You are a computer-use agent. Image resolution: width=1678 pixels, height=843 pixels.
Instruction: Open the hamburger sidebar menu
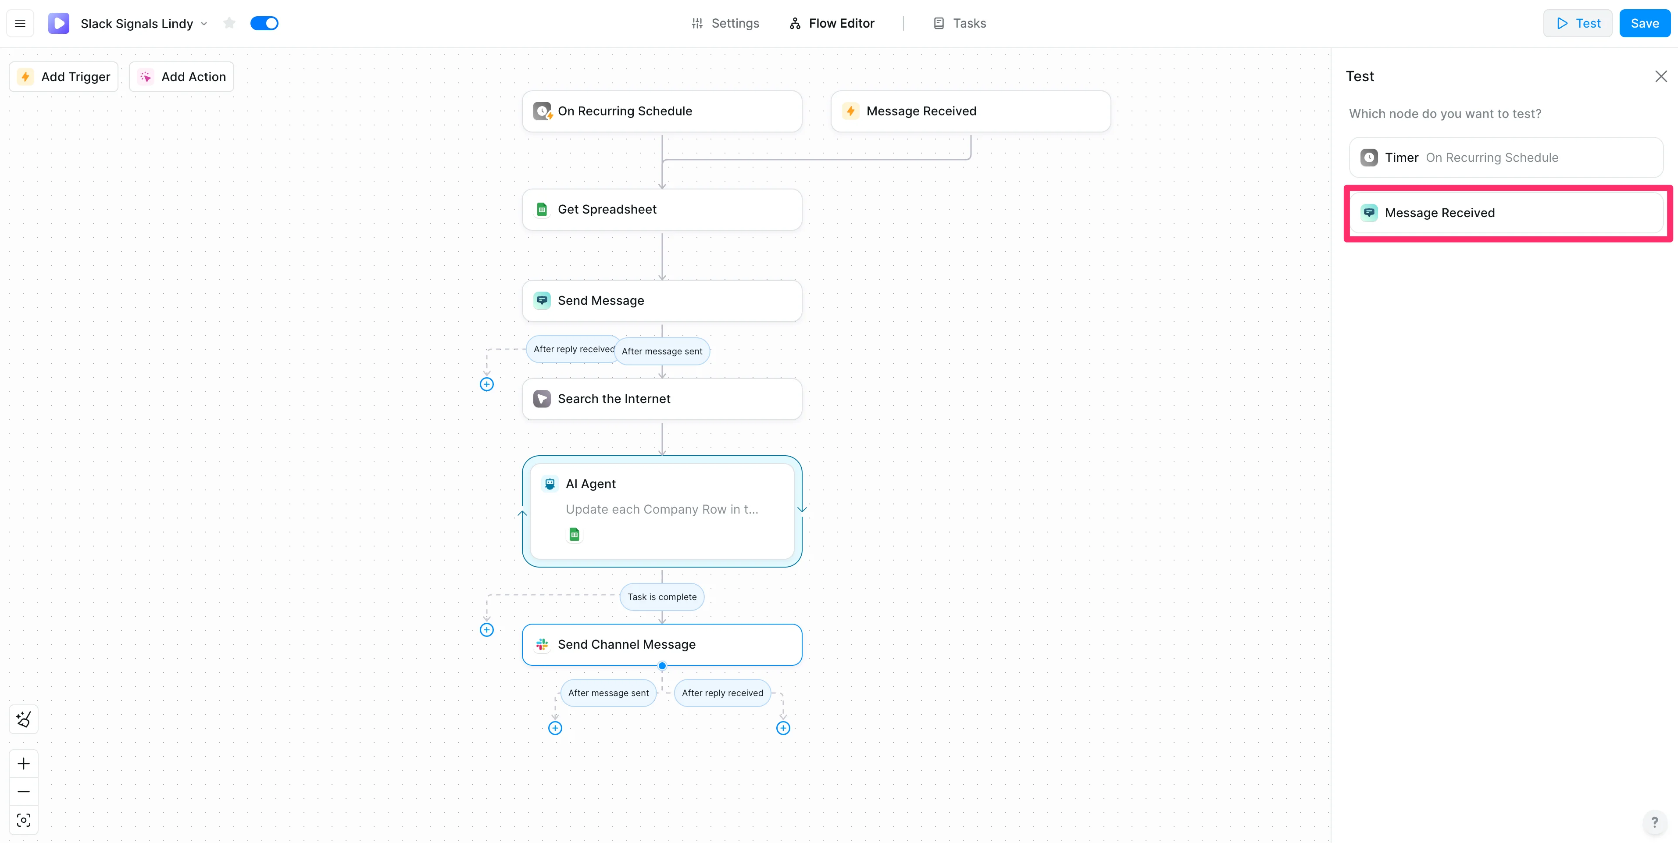coord(20,23)
